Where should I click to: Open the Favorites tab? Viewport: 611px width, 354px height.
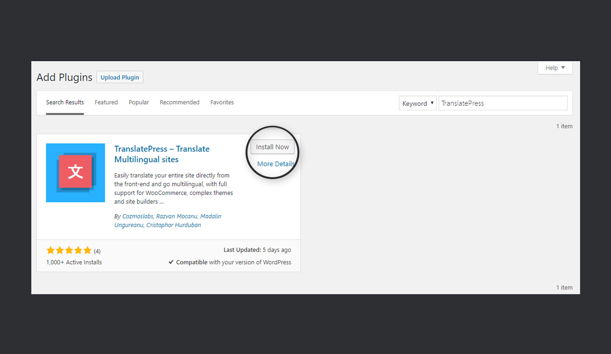pyautogui.click(x=222, y=102)
